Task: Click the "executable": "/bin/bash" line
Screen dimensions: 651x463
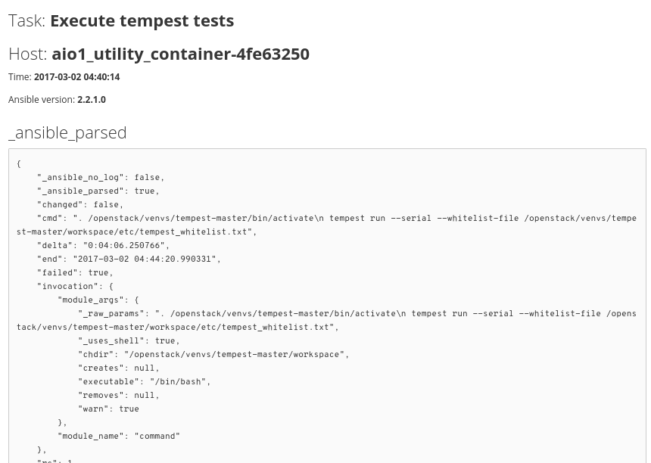Action: point(145,382)
